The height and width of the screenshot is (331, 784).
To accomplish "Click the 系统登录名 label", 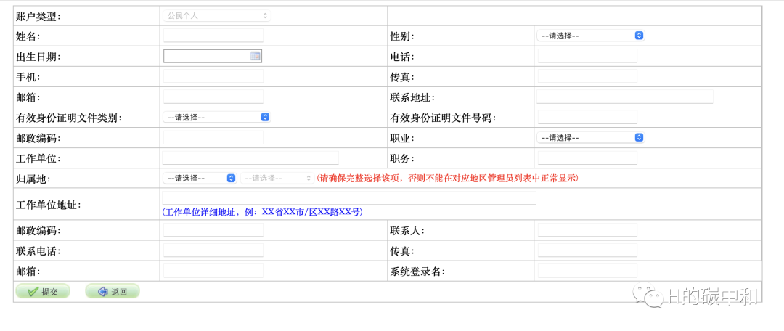I will pos(417,271).
